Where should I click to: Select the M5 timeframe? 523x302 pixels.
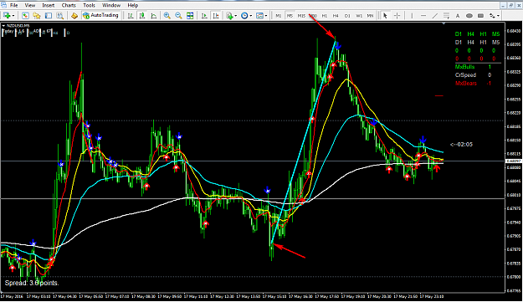click(x=290, y=16)
